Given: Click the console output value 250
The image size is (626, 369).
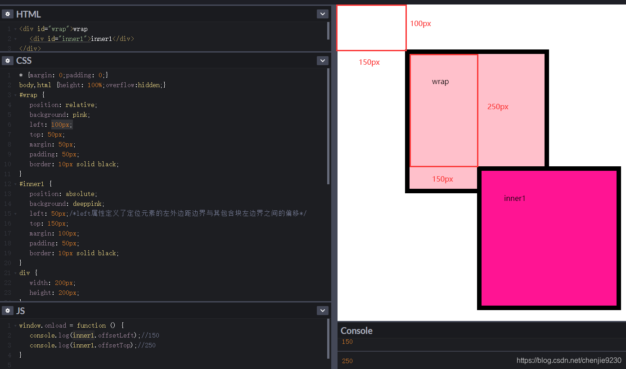Looking at the screenshot, I should pos(347,361).
